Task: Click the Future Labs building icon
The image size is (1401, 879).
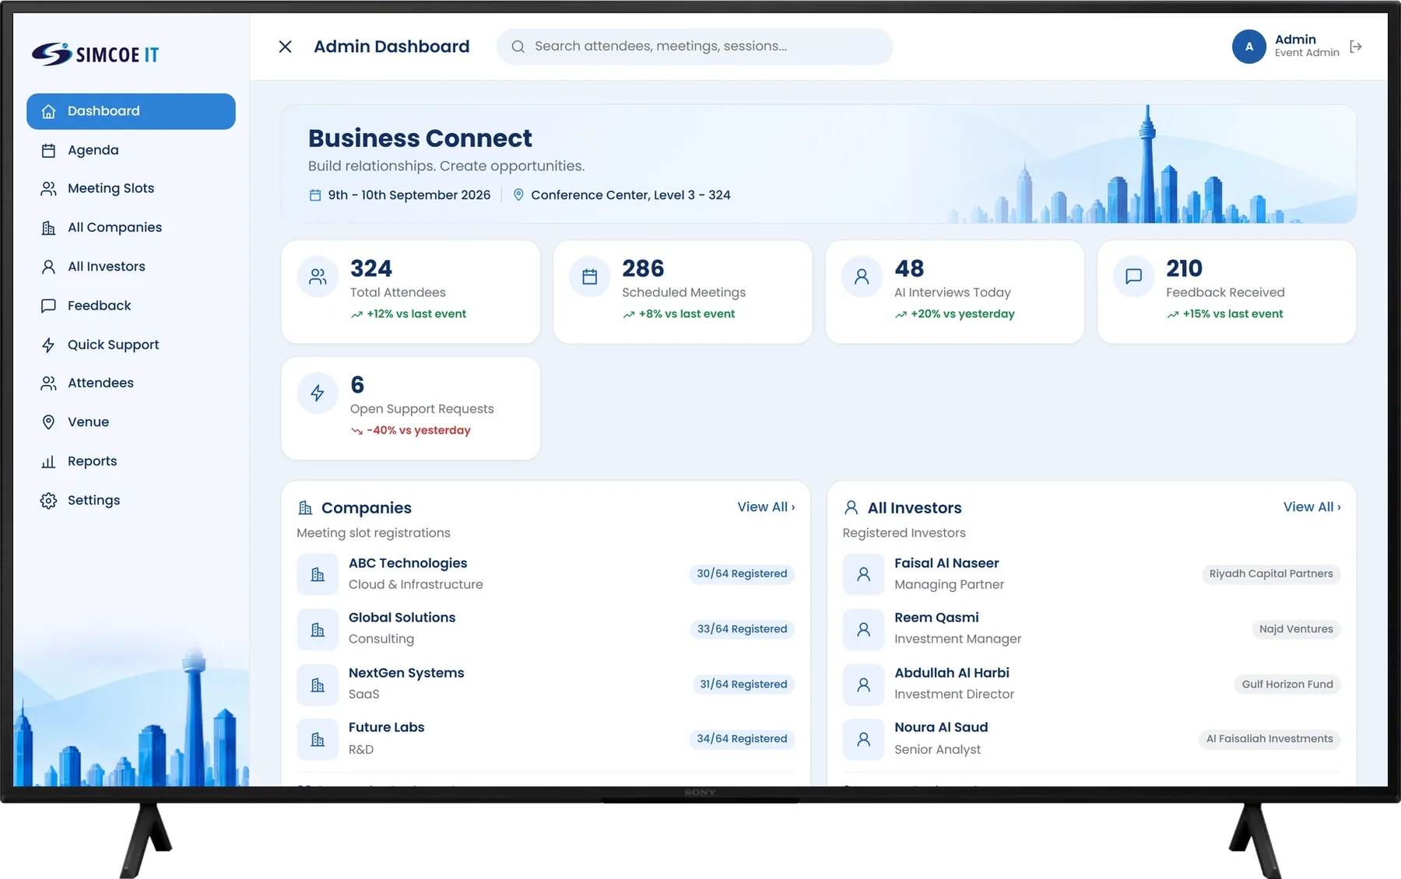Action: click(318, 739)
